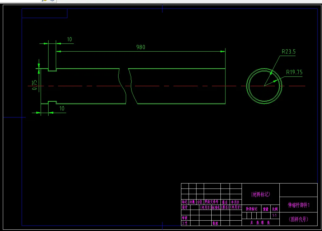Click the 设计 designer label cell
Image resolution: width=322 pixels, height=231 pixels.
point(185,207)
